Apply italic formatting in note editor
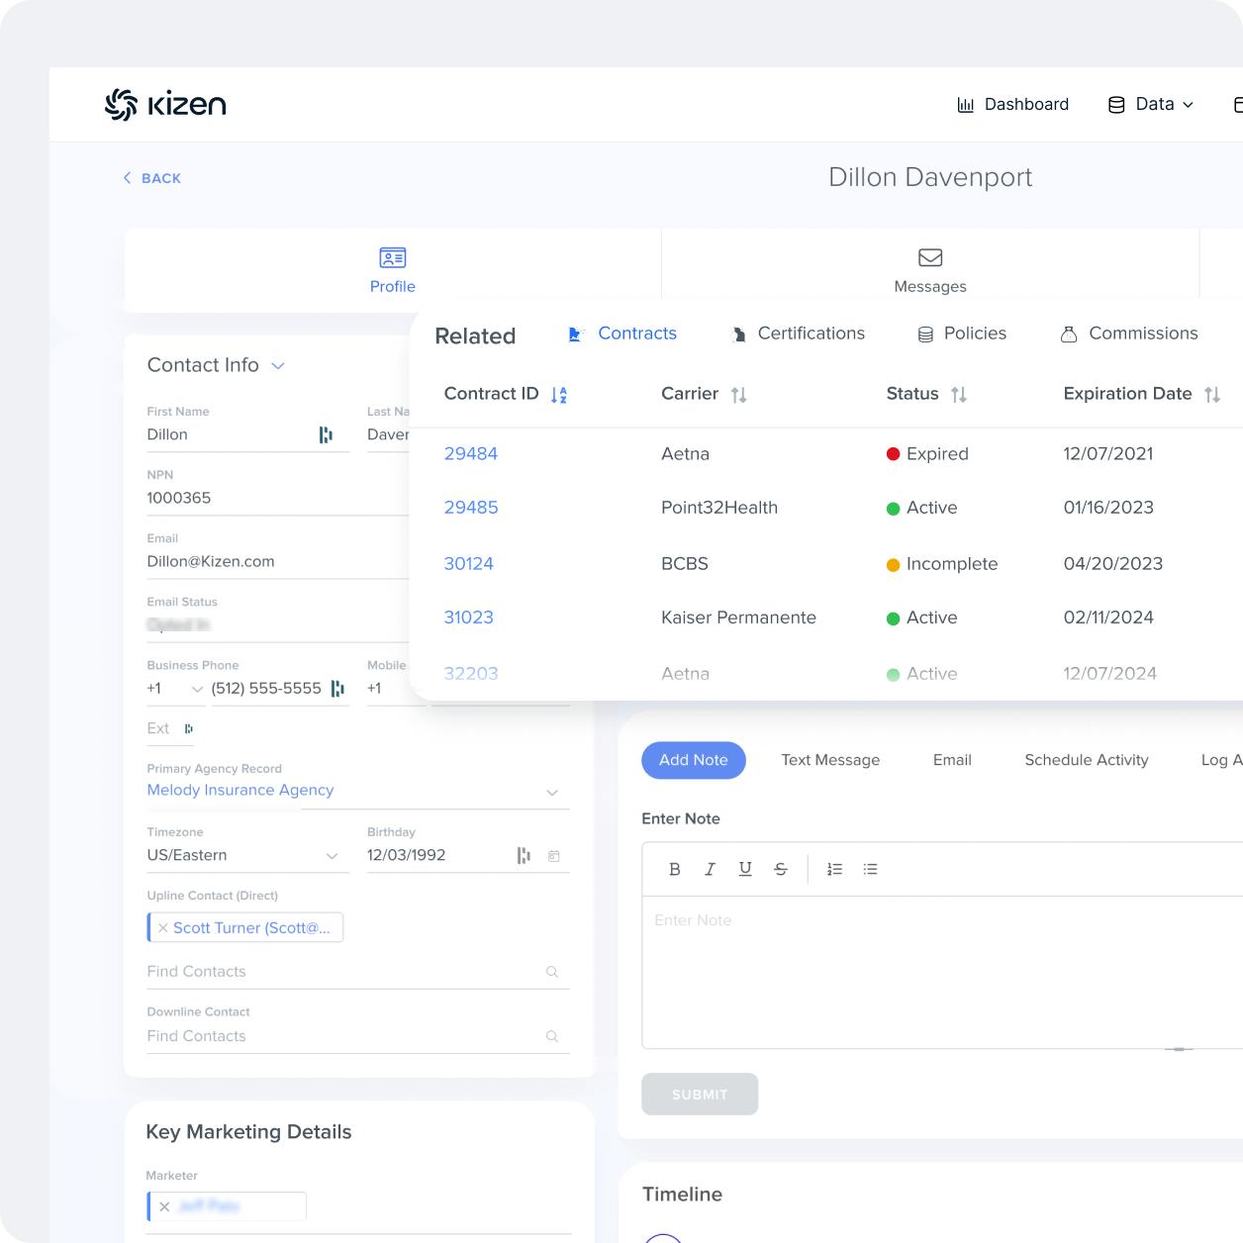Image resolution: width=1243 pixels, height=1243 pixels. coord(710,869)
